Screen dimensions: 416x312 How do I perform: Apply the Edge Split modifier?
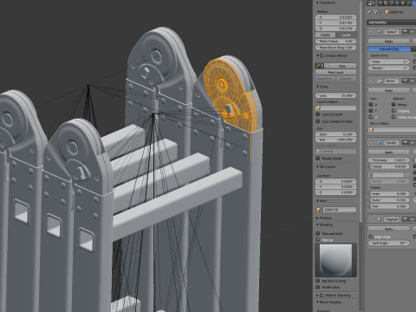point(389,229)
